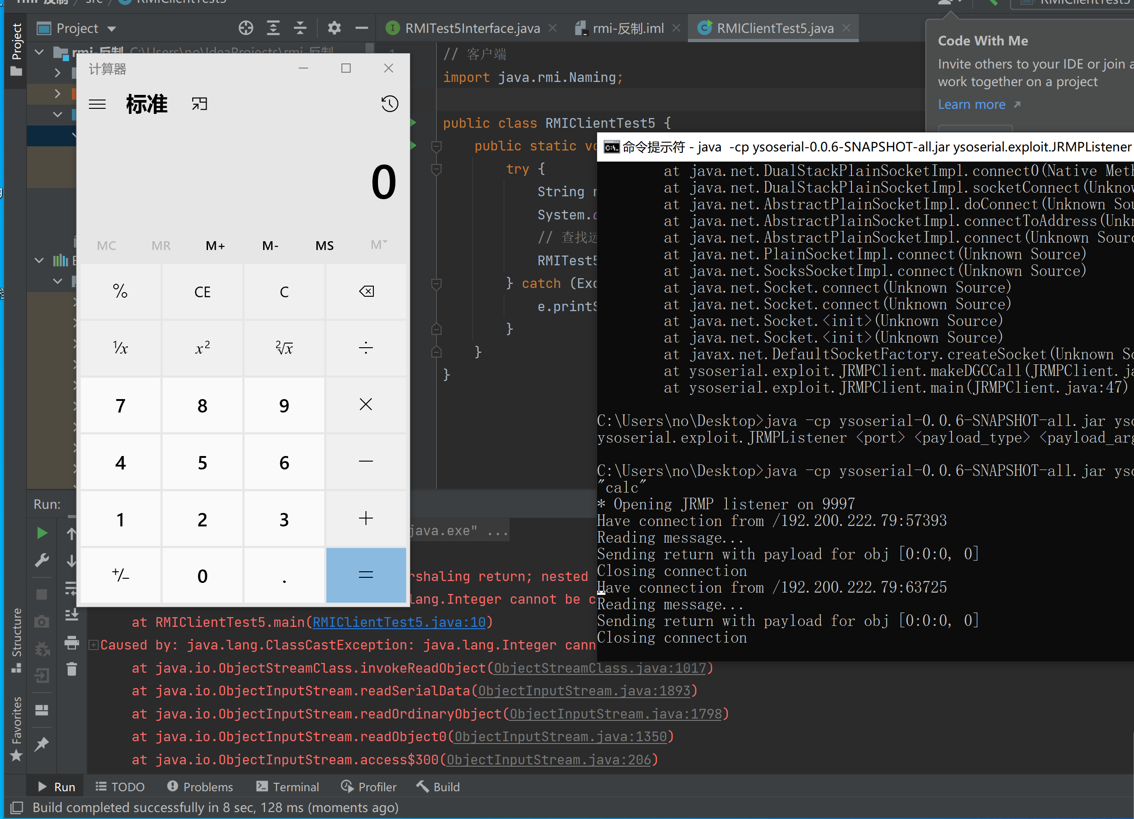
Task: Click the calculator plus/minus sign key
Action: click(120, 575)
